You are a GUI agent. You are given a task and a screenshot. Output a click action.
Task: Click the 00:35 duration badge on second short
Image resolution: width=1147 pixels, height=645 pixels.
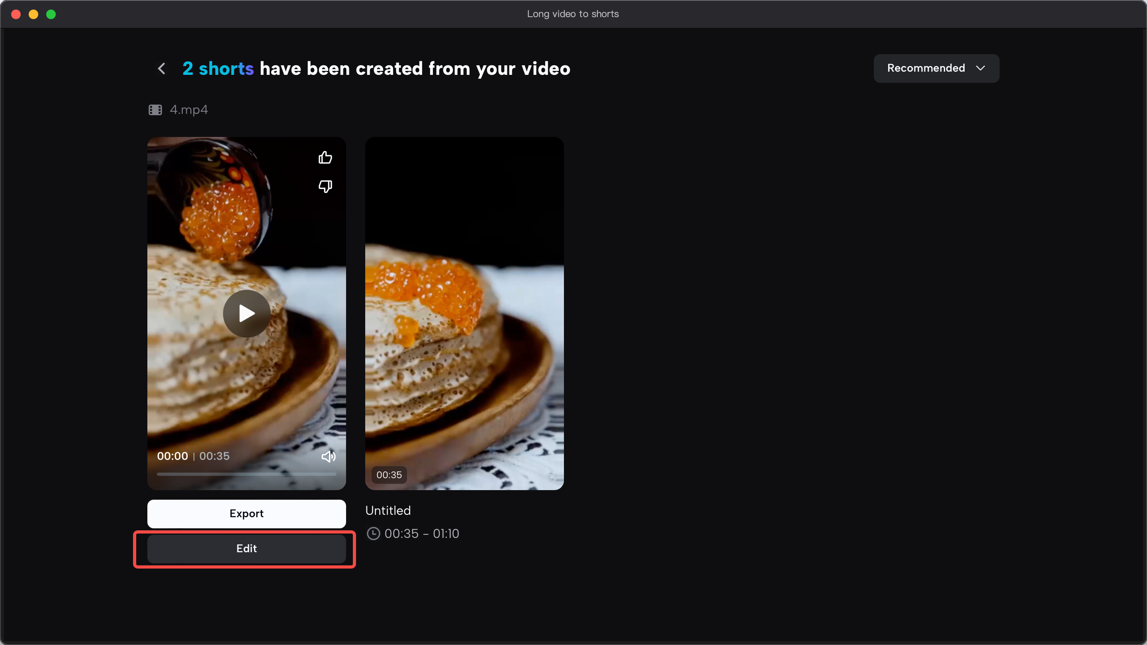coord(389,475)
